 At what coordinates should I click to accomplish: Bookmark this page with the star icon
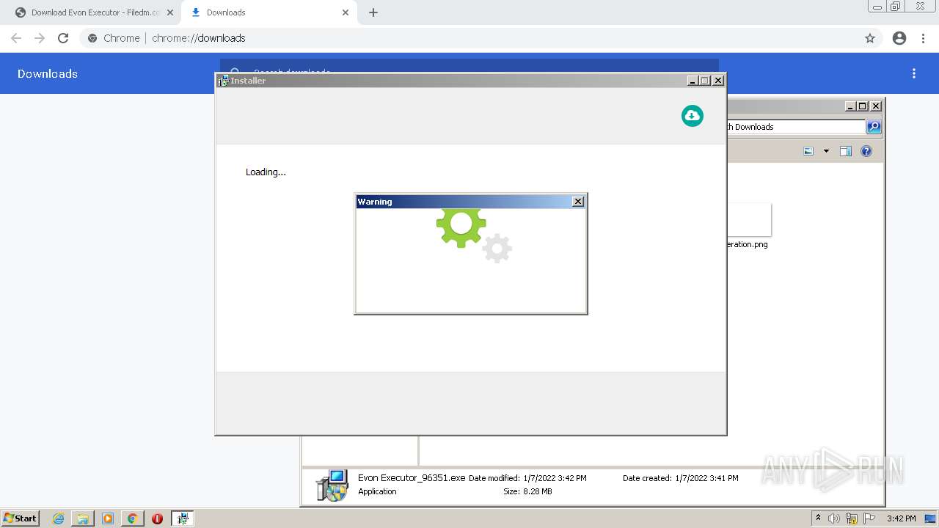(x=870, y=38)
